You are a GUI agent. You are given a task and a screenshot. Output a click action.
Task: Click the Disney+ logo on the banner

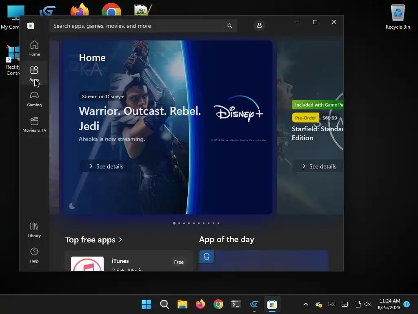point(238,109)
